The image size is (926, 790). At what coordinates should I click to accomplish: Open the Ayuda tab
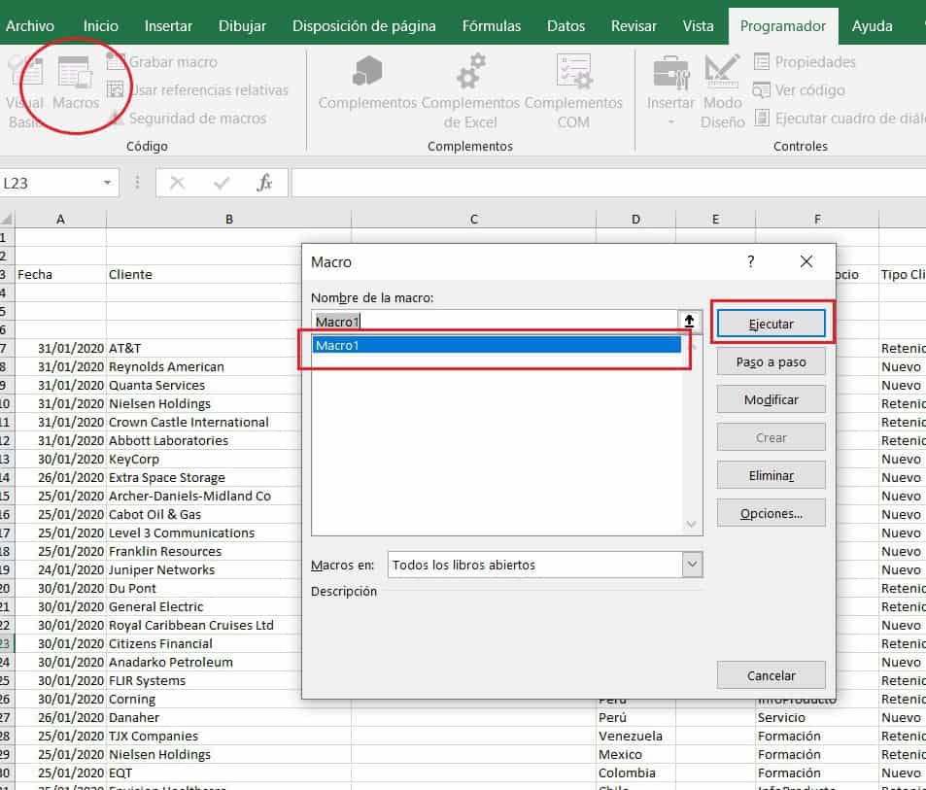873,26
